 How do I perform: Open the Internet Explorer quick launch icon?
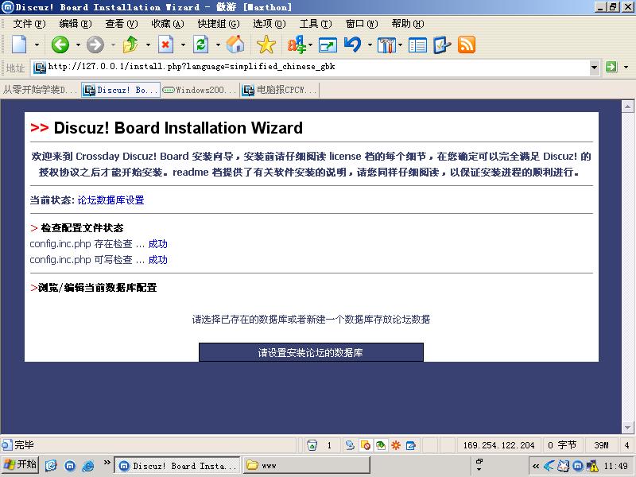88,465
